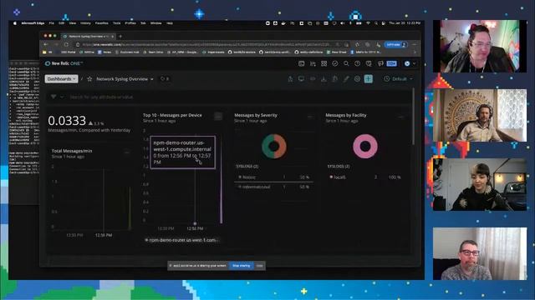The height and width of the screenshot is (300, 535).
Task: Click the Hide button on sharing bar
Action: [260, 266]
